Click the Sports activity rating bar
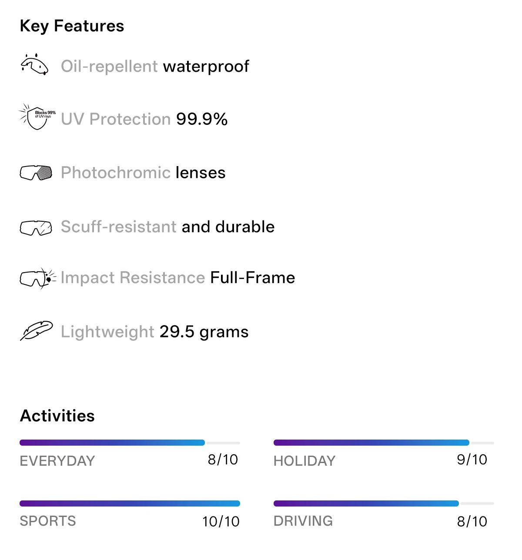This screenshot has width=522, height=560. 130,503
